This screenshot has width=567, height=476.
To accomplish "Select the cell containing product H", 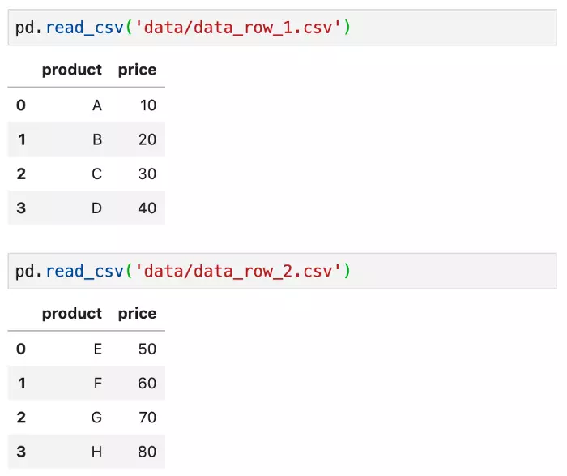I will [x=97, y=452].
